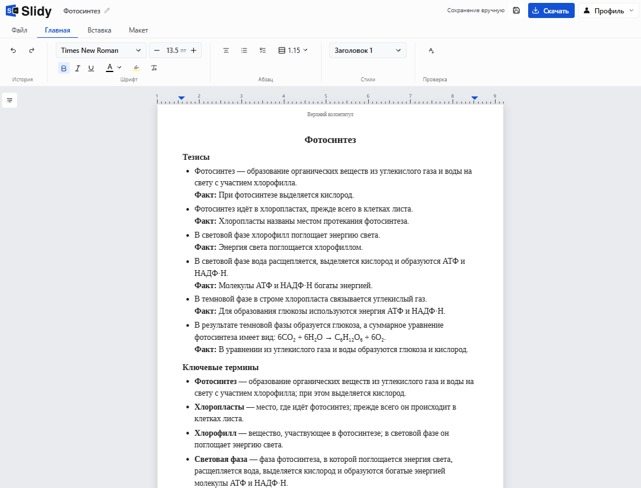
Task: Click the Скачать button
Action: tap(551, 10)
